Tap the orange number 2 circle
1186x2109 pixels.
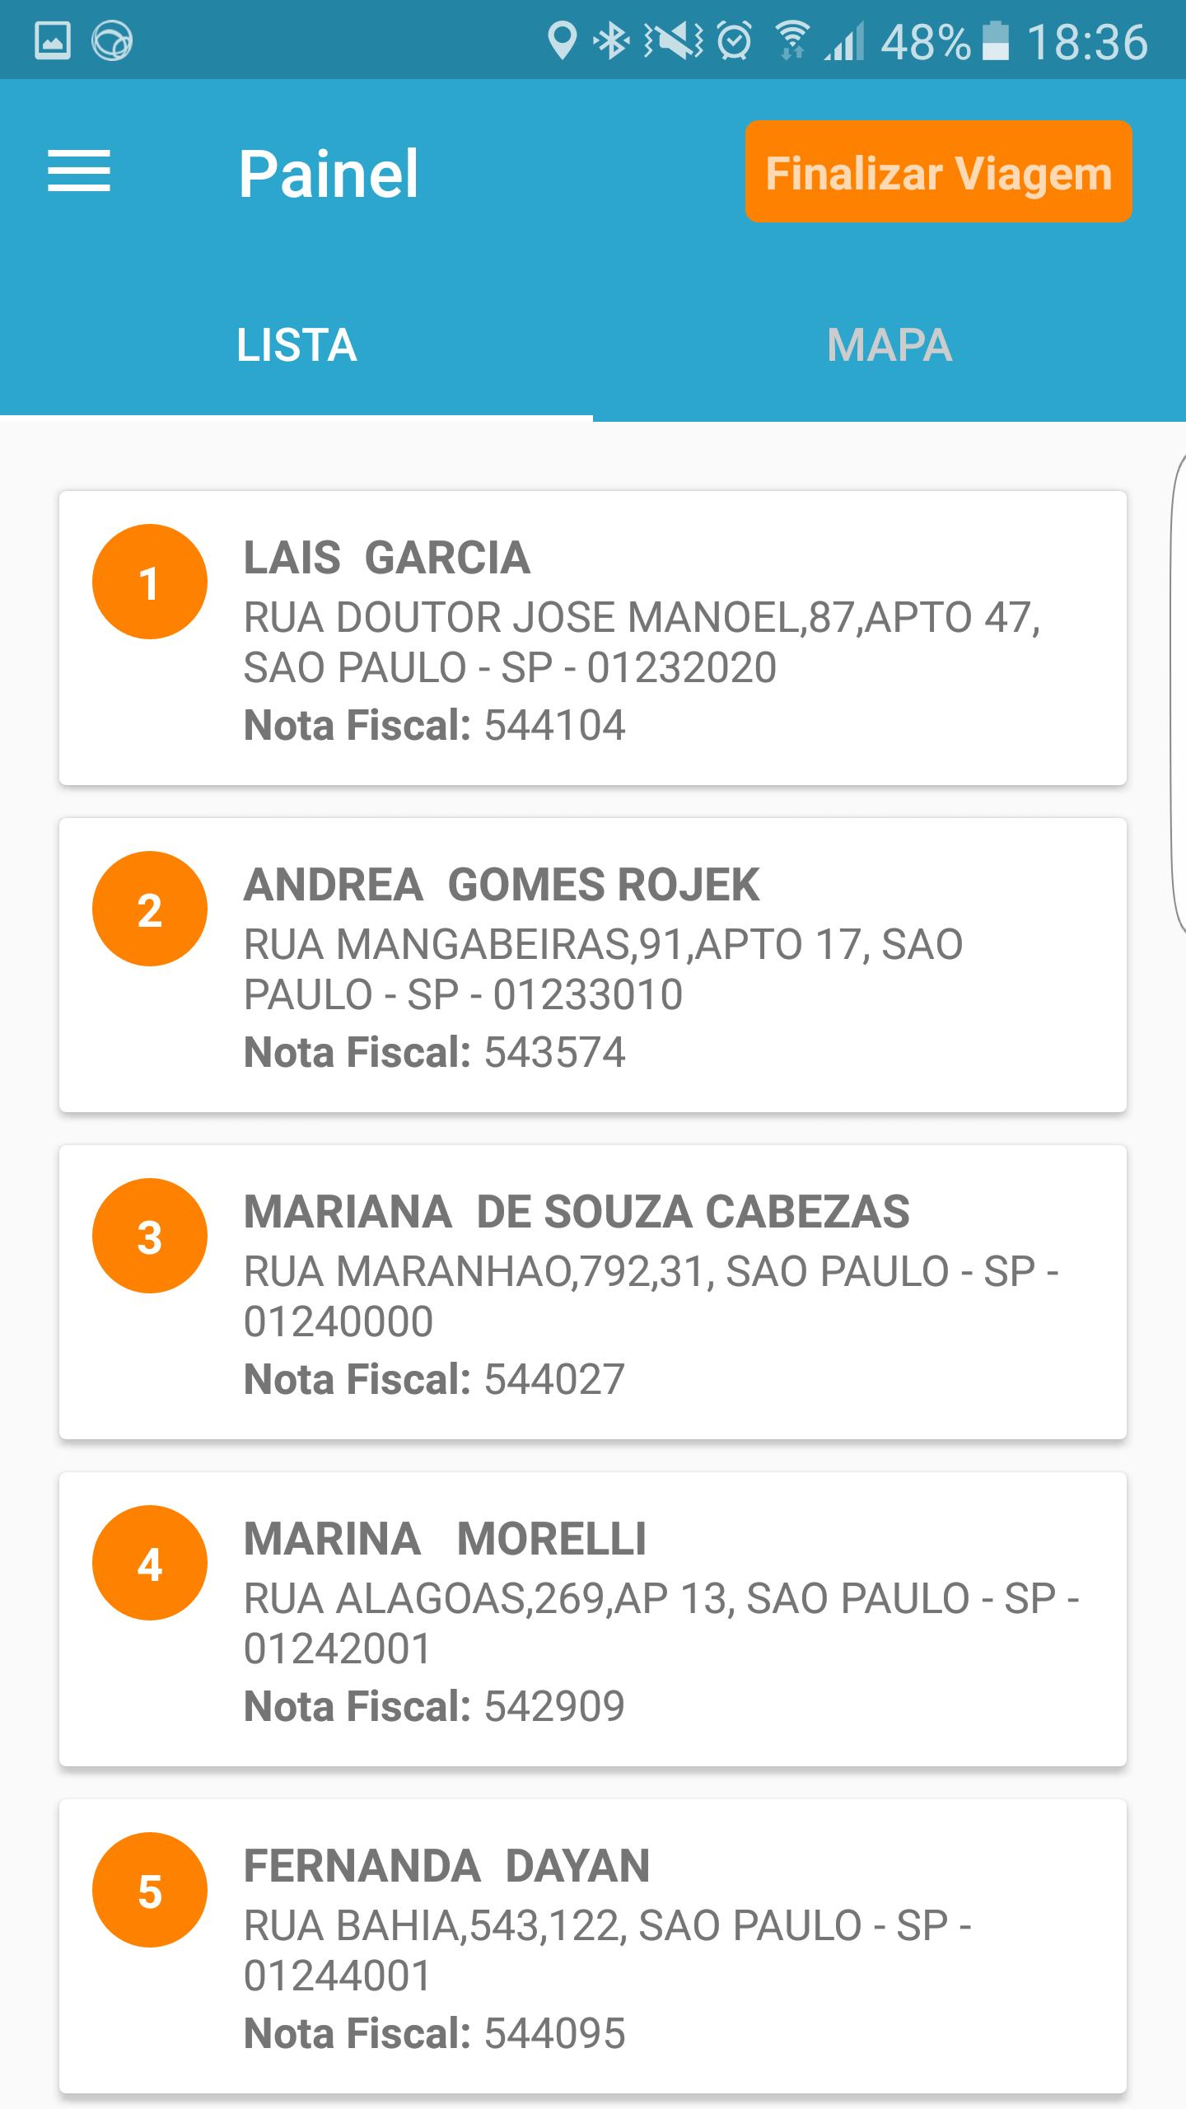pos(150,909)
